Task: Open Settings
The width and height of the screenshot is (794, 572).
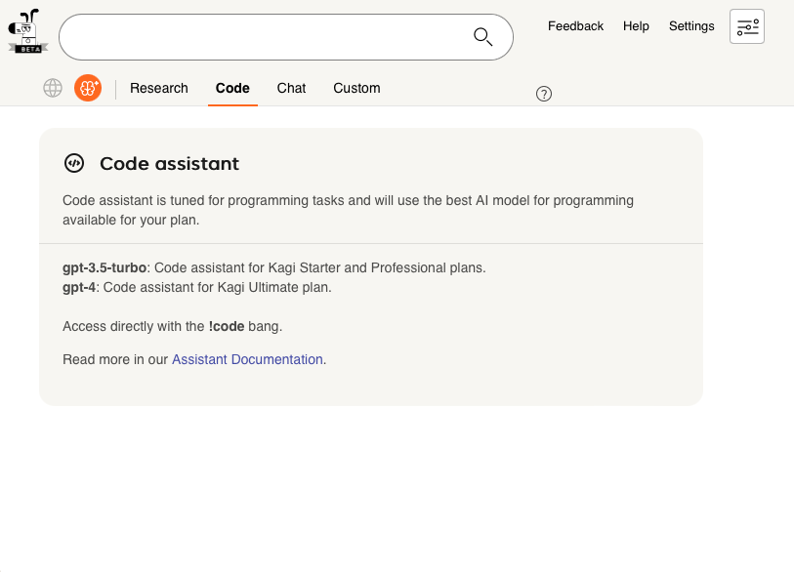Action: pos(691,26)
